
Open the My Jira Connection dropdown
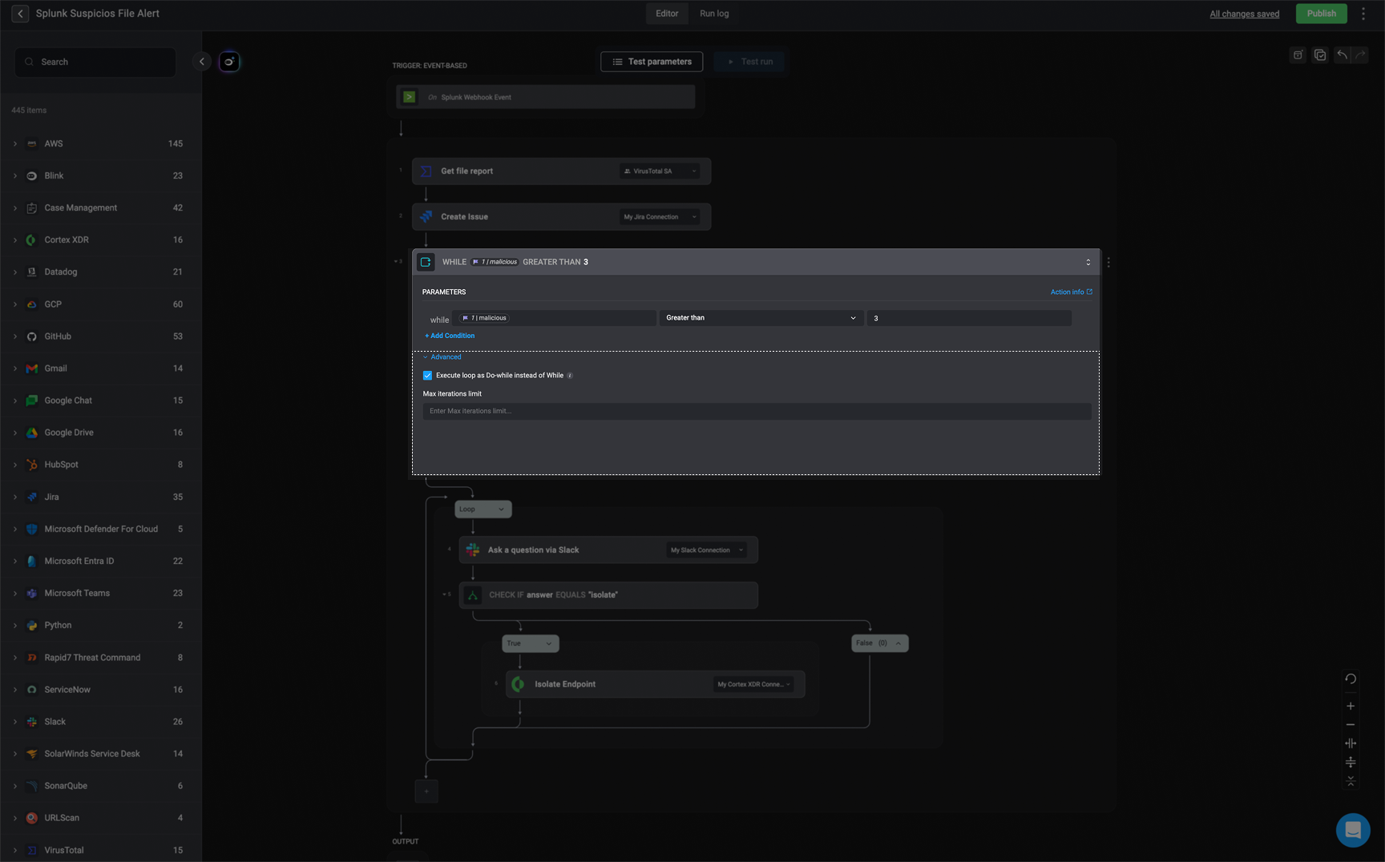(x=660, y=217)
